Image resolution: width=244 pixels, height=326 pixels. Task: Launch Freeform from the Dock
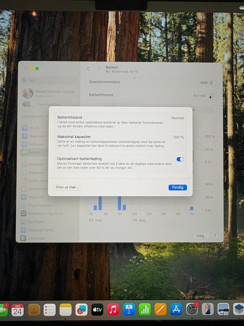81,310
